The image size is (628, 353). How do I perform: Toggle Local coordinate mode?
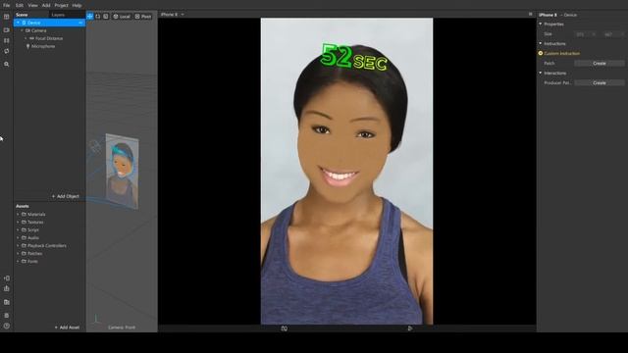[122, 17]
